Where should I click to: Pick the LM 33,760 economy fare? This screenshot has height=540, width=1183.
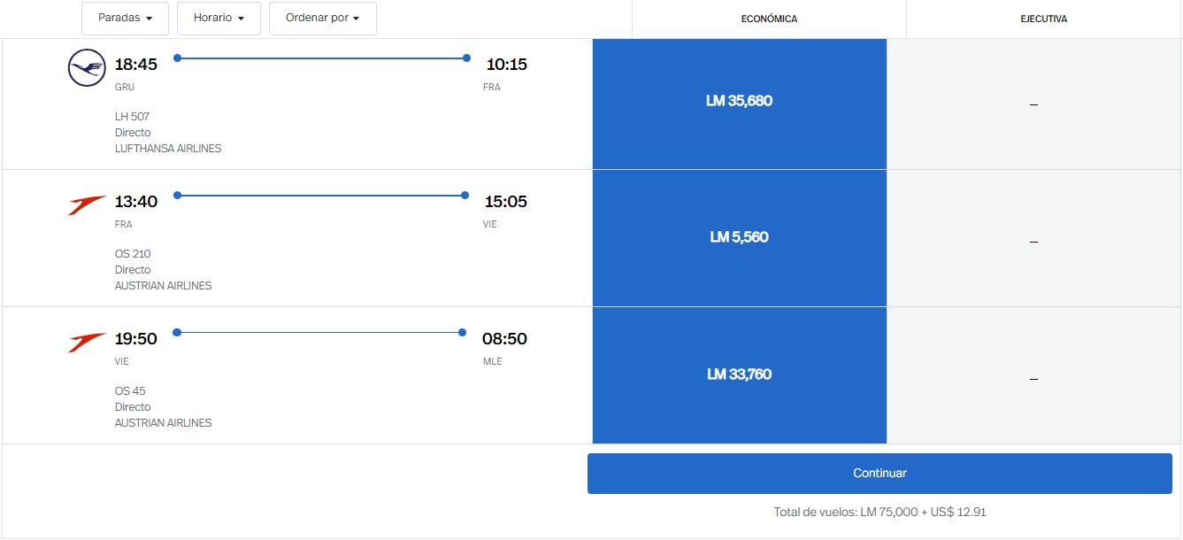(739, 374)
